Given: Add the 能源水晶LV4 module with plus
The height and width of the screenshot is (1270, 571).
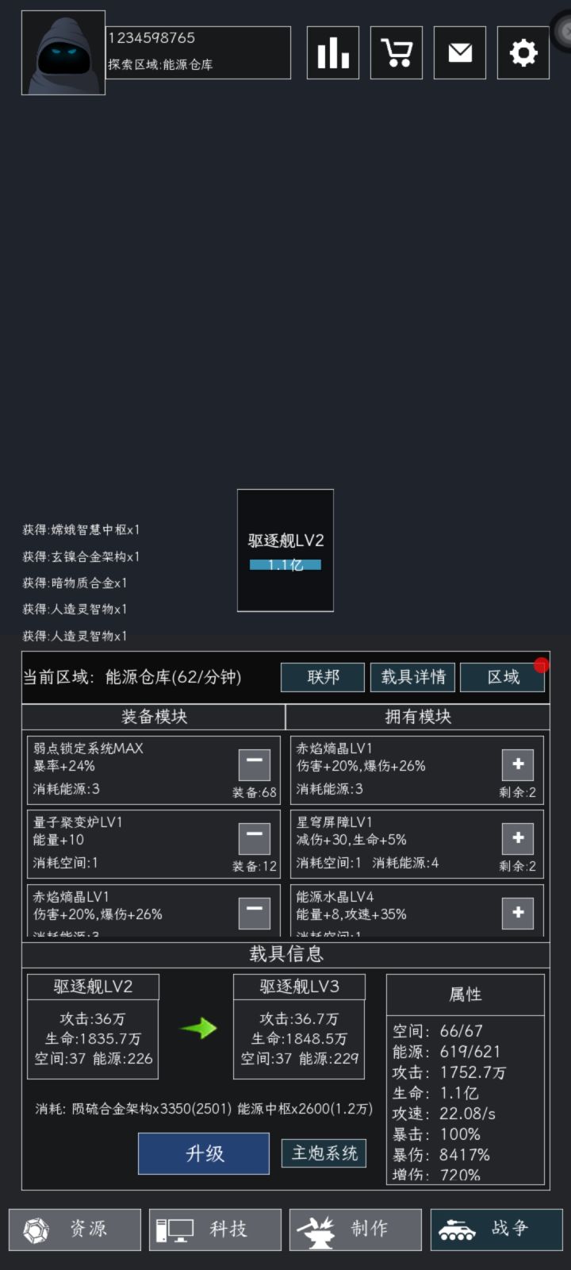Looking at the screenshot, I should coord(518,912).
